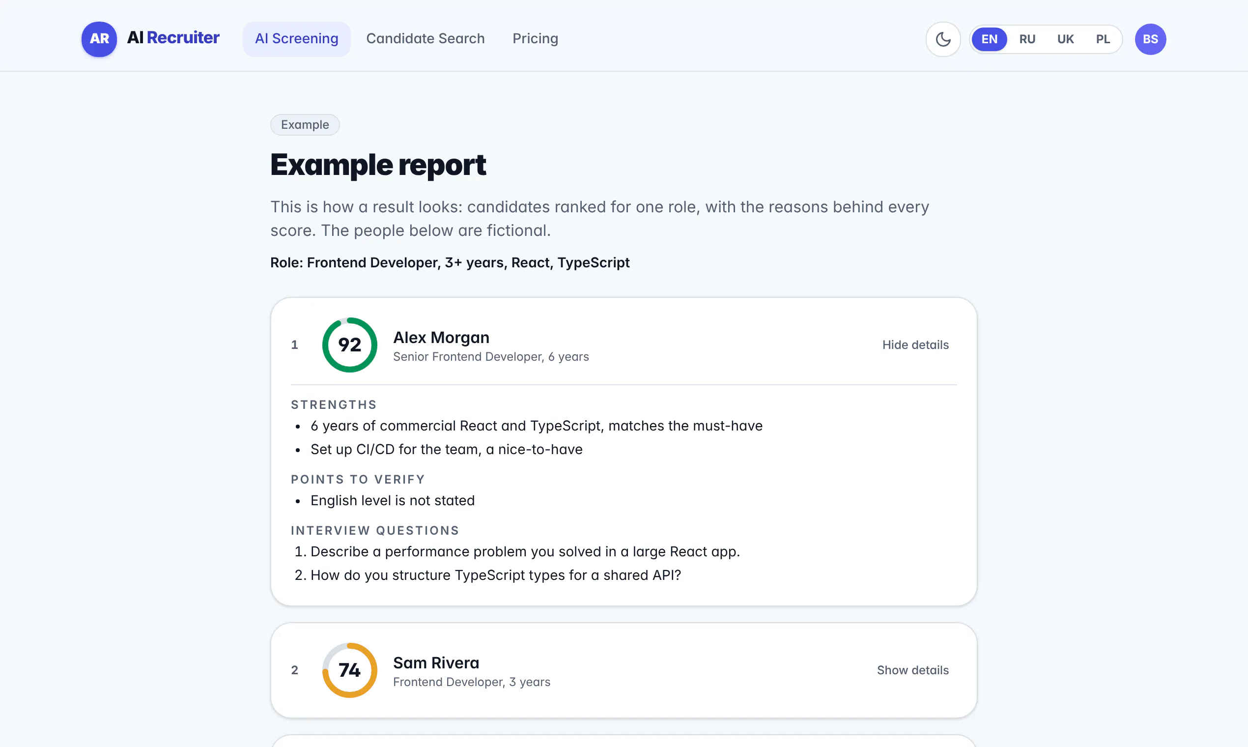Click '6 years of commercial React' bullet
1248x747 pixels.
coord(537,426)
